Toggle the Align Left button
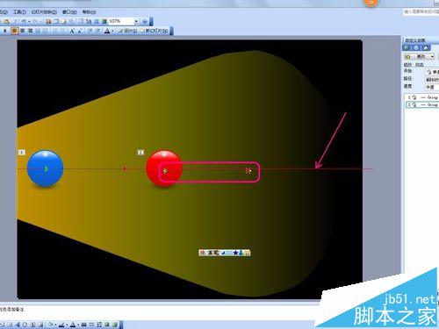The image size is (439, 329). tap(15, 31)
